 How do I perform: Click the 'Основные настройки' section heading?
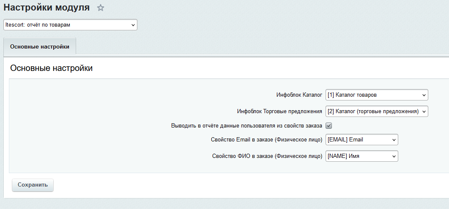click(51, 68)
